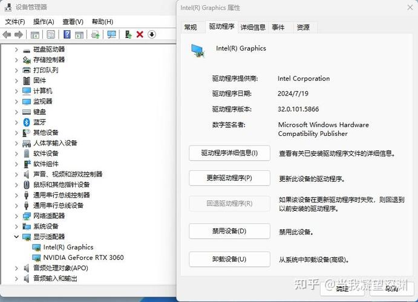This screenshot has height=302, width=418.
Task: Click the driver version 32.0.101.5866
Action: (298, 109)
